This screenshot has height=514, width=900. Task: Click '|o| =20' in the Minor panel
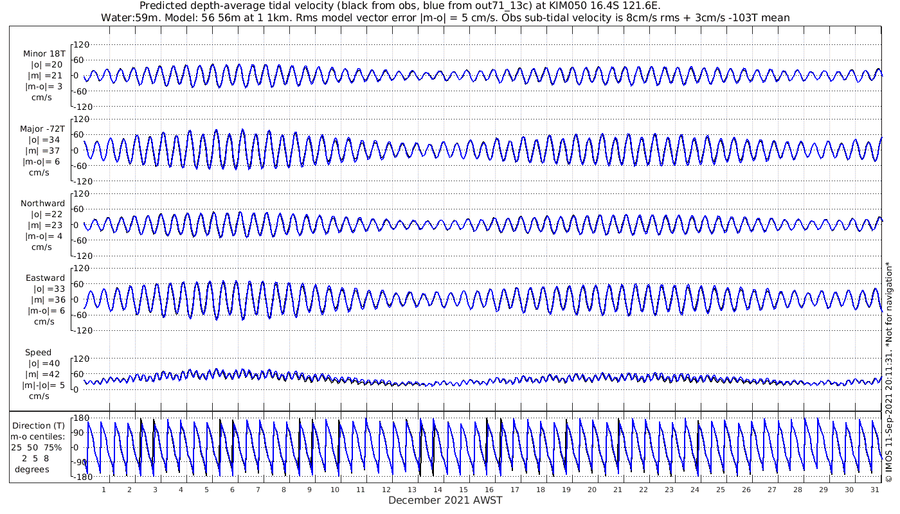(47, 65)
